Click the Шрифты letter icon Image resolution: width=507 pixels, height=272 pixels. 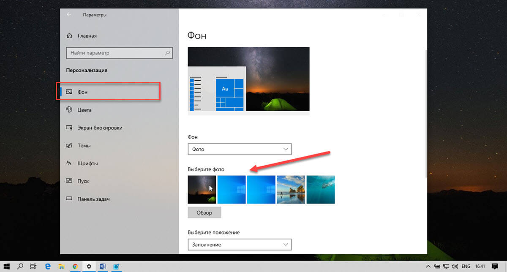click(69, 163)
